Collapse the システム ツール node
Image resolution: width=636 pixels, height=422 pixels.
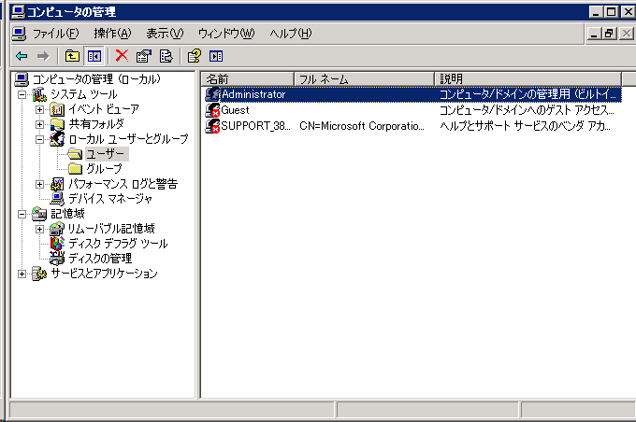click(x=22, y=95)
